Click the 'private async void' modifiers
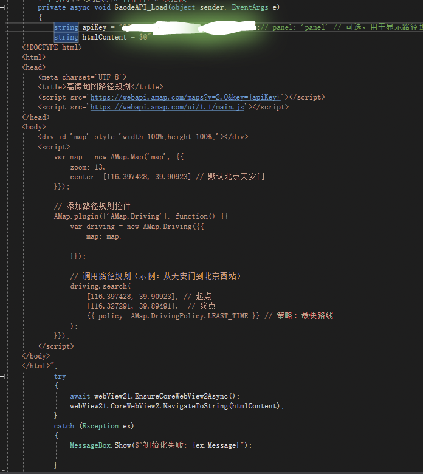This screenshot has width=423, height=474. 74,7
